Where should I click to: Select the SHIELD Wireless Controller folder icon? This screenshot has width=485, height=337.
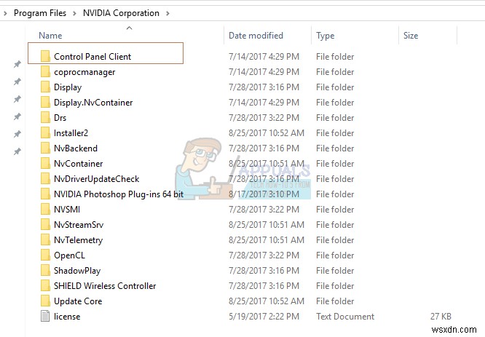[45, 285]
